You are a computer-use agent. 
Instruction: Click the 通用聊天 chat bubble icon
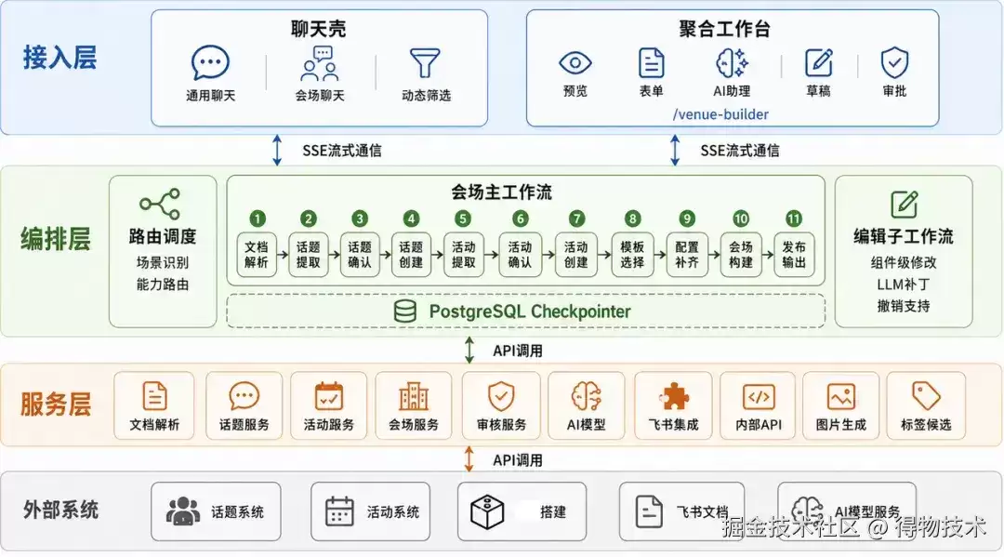click(x=210, y=62)
